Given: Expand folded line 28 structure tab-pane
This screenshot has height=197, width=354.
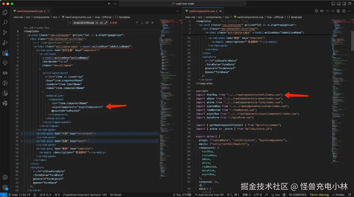Looking at the screenshot, I should [x=22, y=134].
